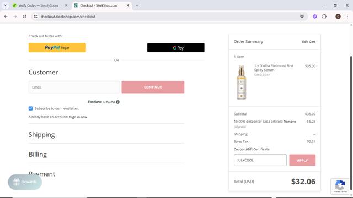The width and height of the screenshot is (353, 198).
Task: Click the Billing section heading
Action: (x=38, y=155)
